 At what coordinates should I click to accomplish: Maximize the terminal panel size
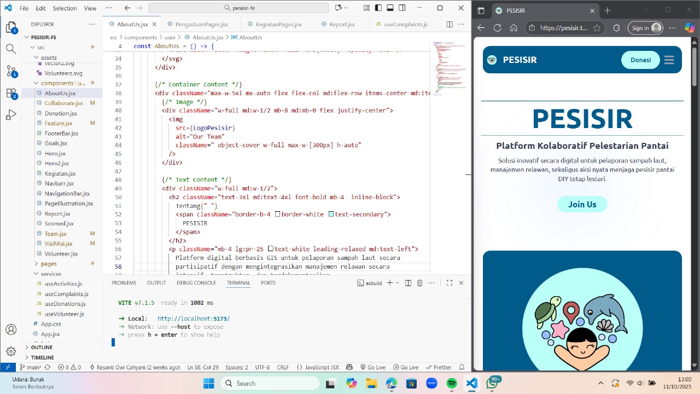point(449,283)
